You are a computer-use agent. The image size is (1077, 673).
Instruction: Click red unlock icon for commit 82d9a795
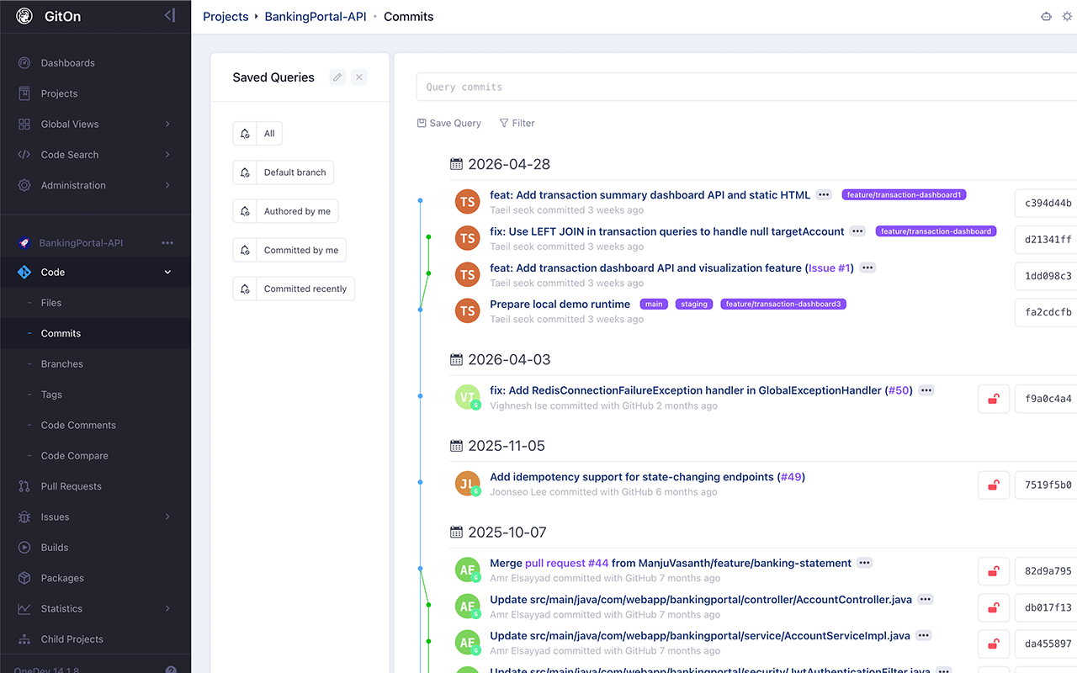coord(994,571)
